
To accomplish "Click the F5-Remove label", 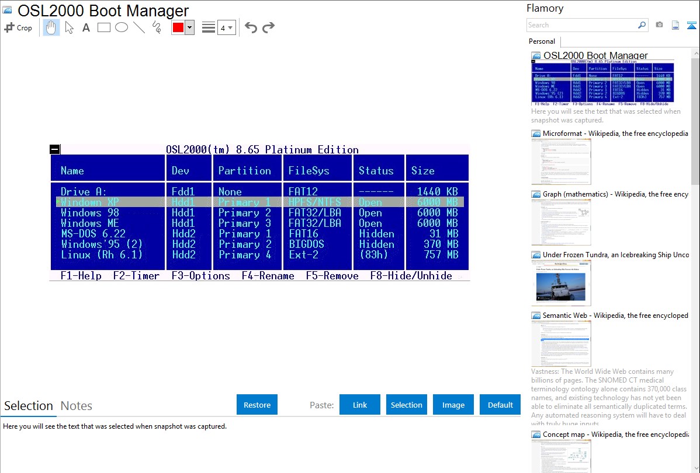I will (332, 276).
